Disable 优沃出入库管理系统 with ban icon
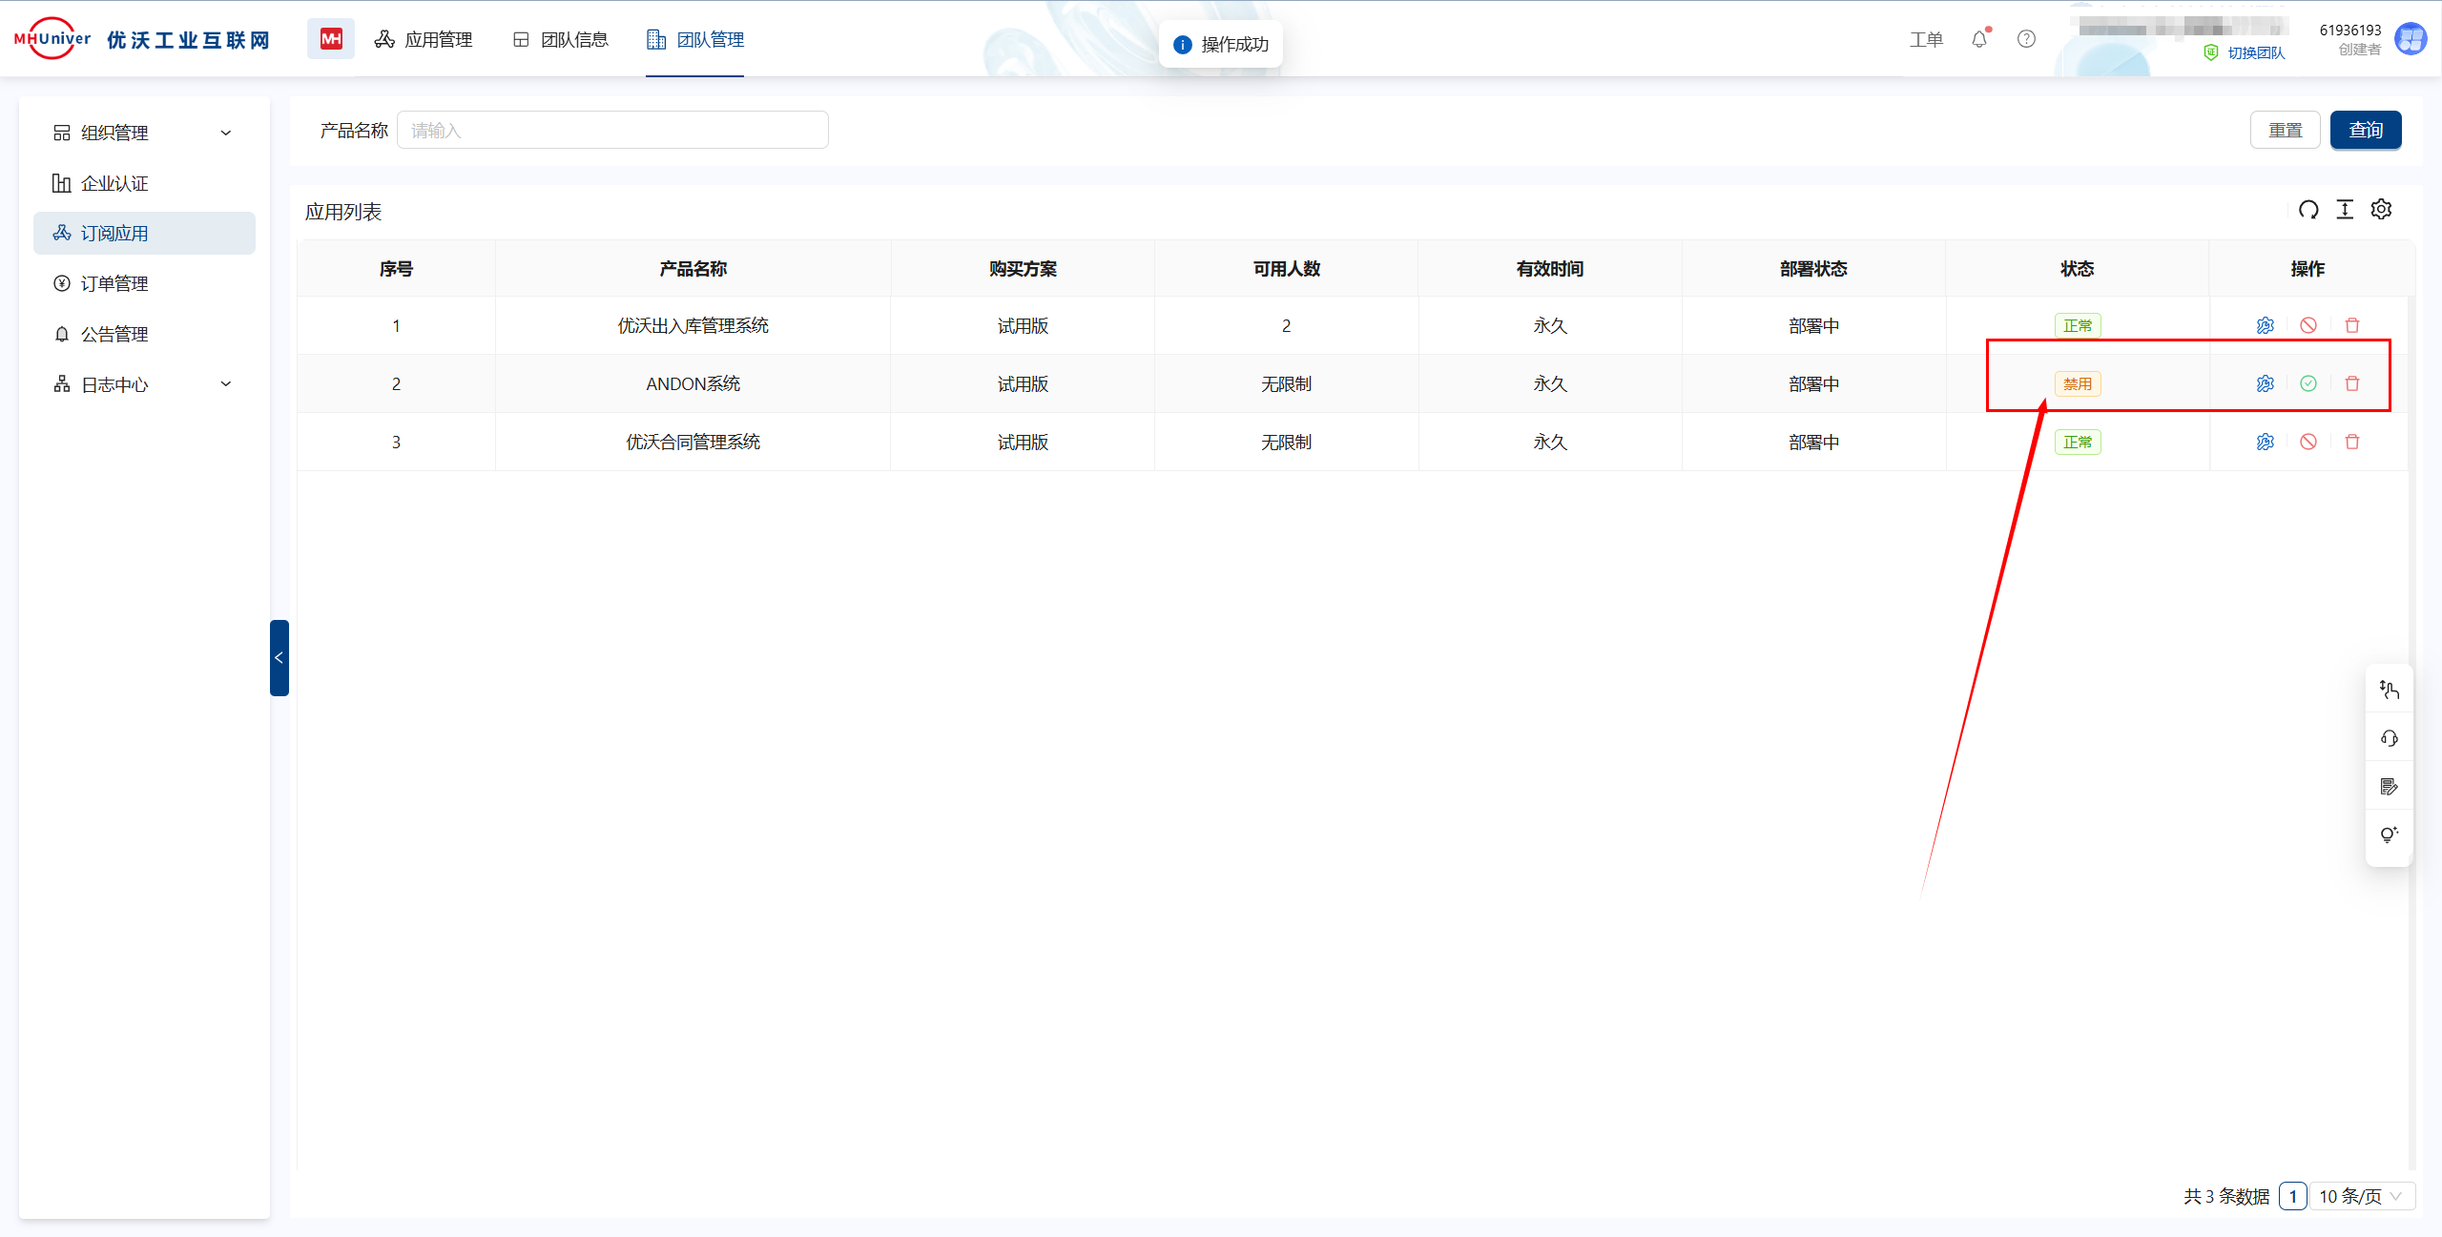Screen dimensions: 2442x1237 [2308, 325]
